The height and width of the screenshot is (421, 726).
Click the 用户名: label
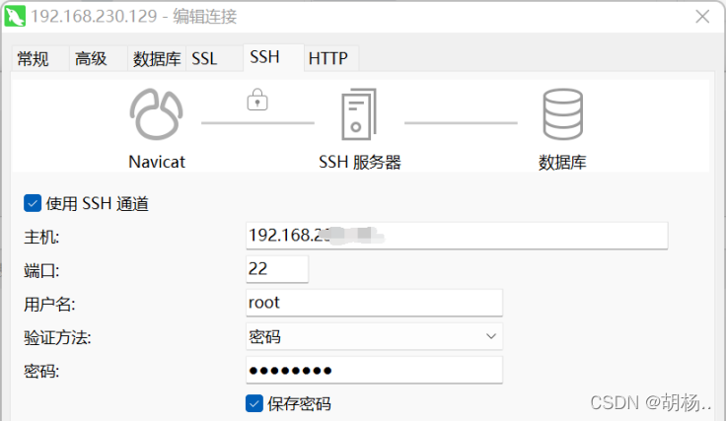coord(49,305)
